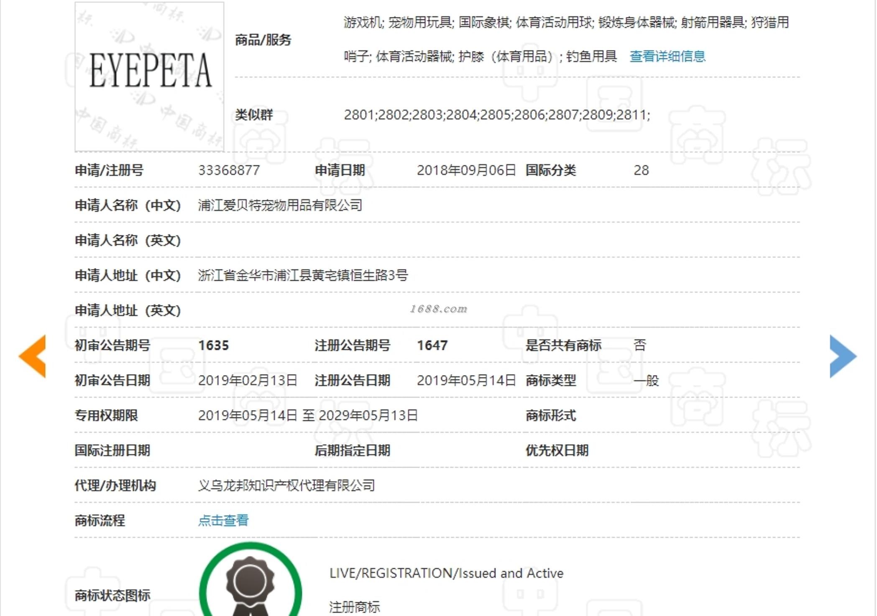The image size is (877, 616).
Task: Select applicant address 浙江省金华市浦江县黄宅镇恒生路3号
Action: (303, 275)
